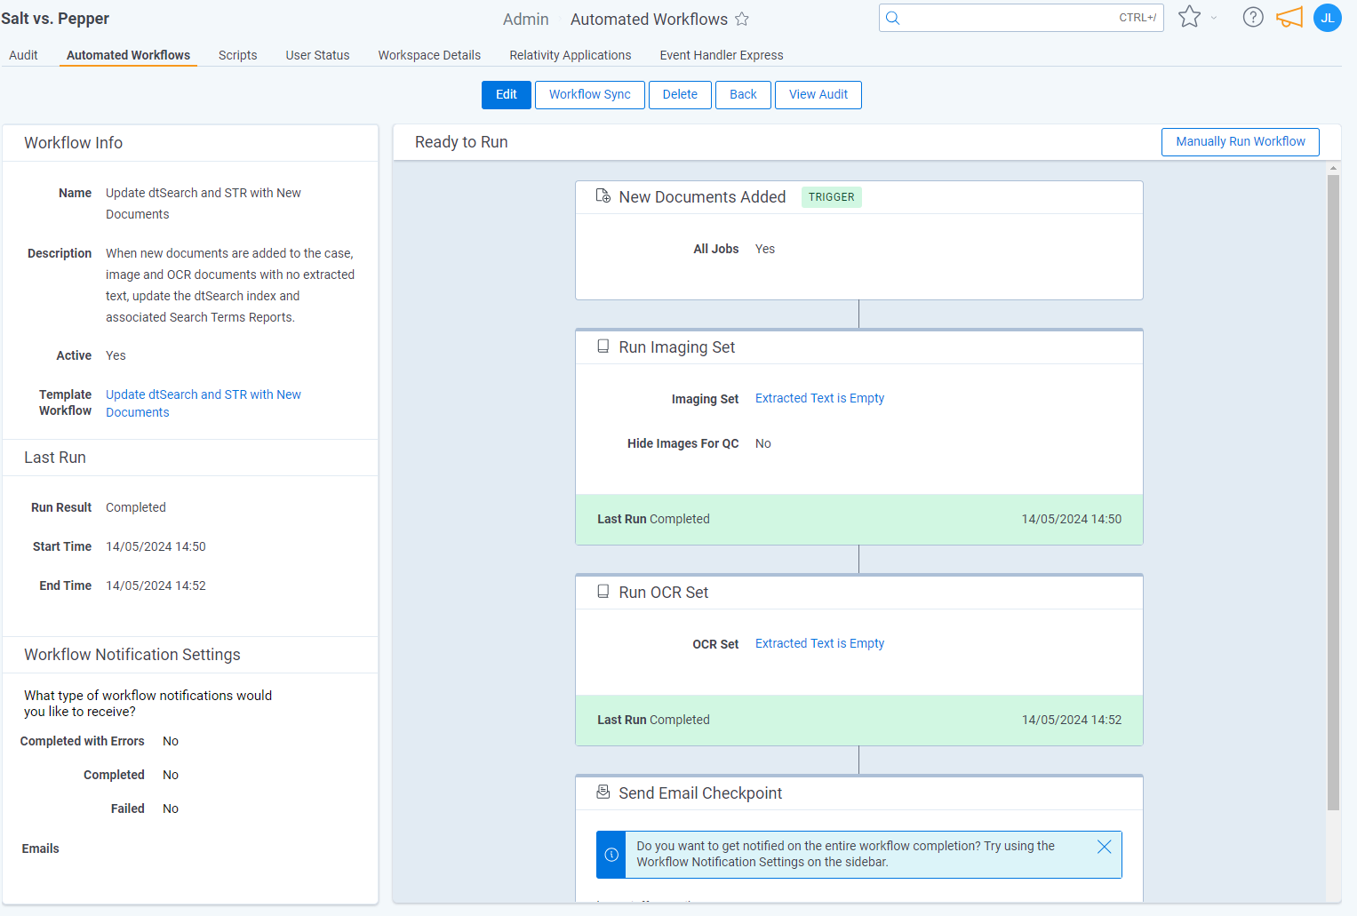Go to the User Status tab
Image resolution: width=1357 pixels, height=916 pixels.
[x=317, y=55]
